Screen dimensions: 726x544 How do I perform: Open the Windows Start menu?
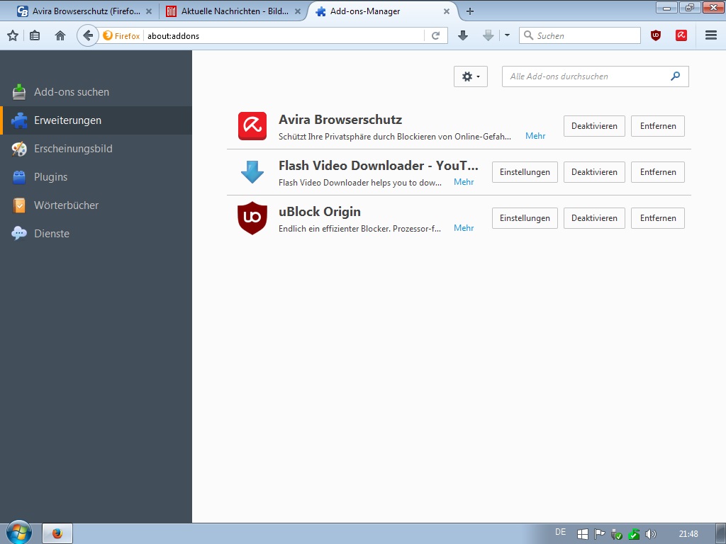tap(19, 533)
